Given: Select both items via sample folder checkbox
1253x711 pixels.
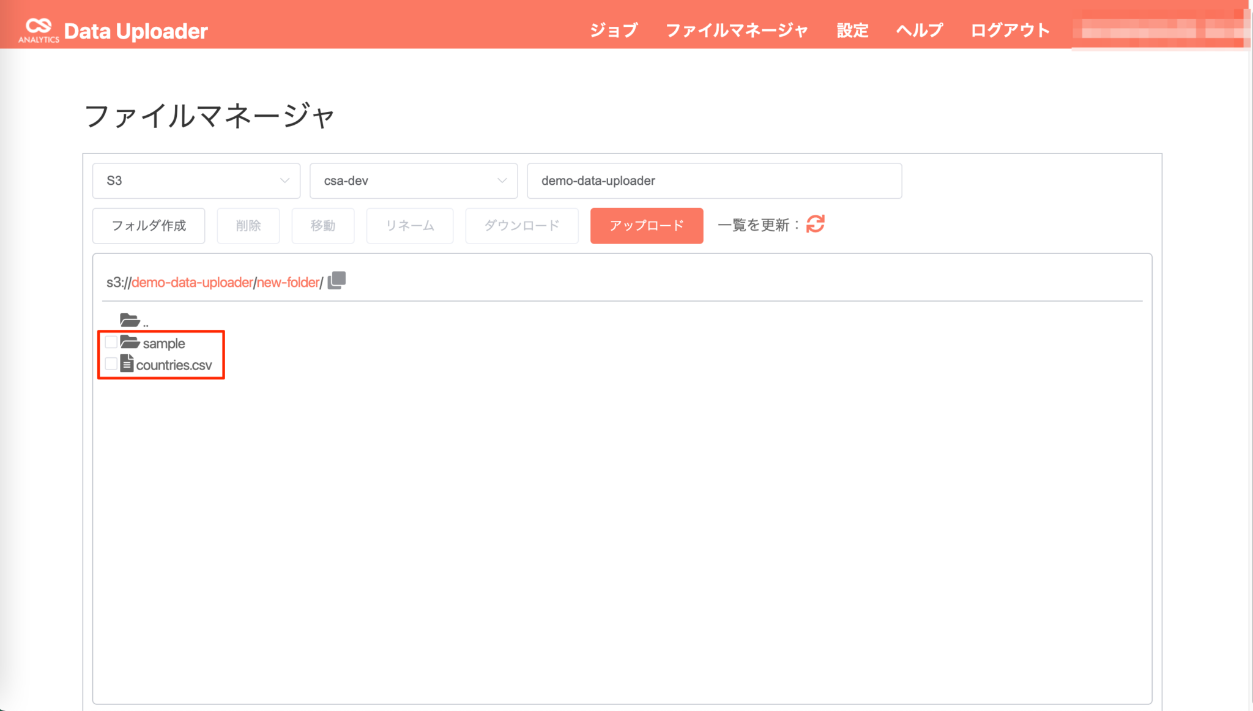Looking at the screenshot, I should click(x=110, y=342).
